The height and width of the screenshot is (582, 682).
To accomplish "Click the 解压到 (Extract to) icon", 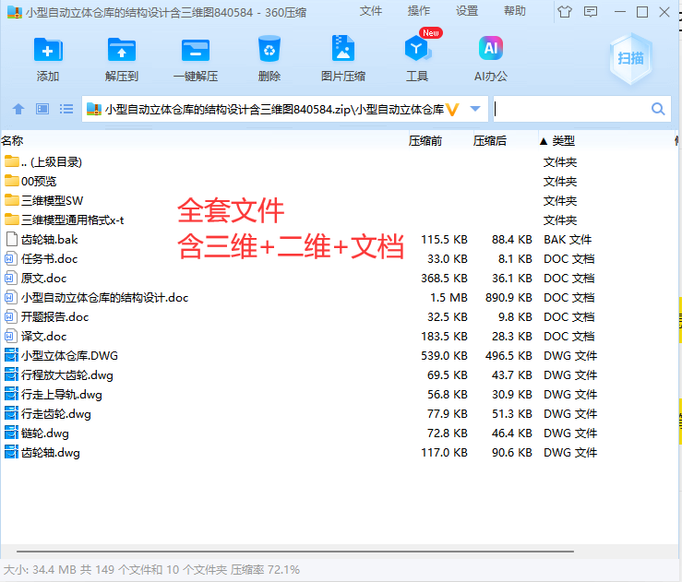I will click(121, 50).
